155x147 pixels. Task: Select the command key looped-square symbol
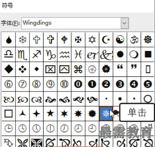(78, 69)
